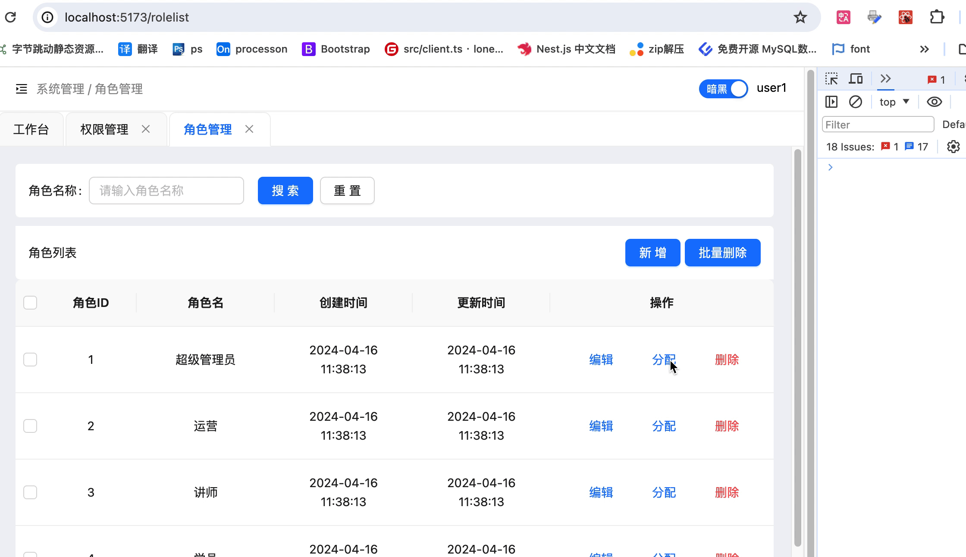Toggle the 暗黑 dark mode switch
This screenshot has height=557, width=966.
pos(724,89)
